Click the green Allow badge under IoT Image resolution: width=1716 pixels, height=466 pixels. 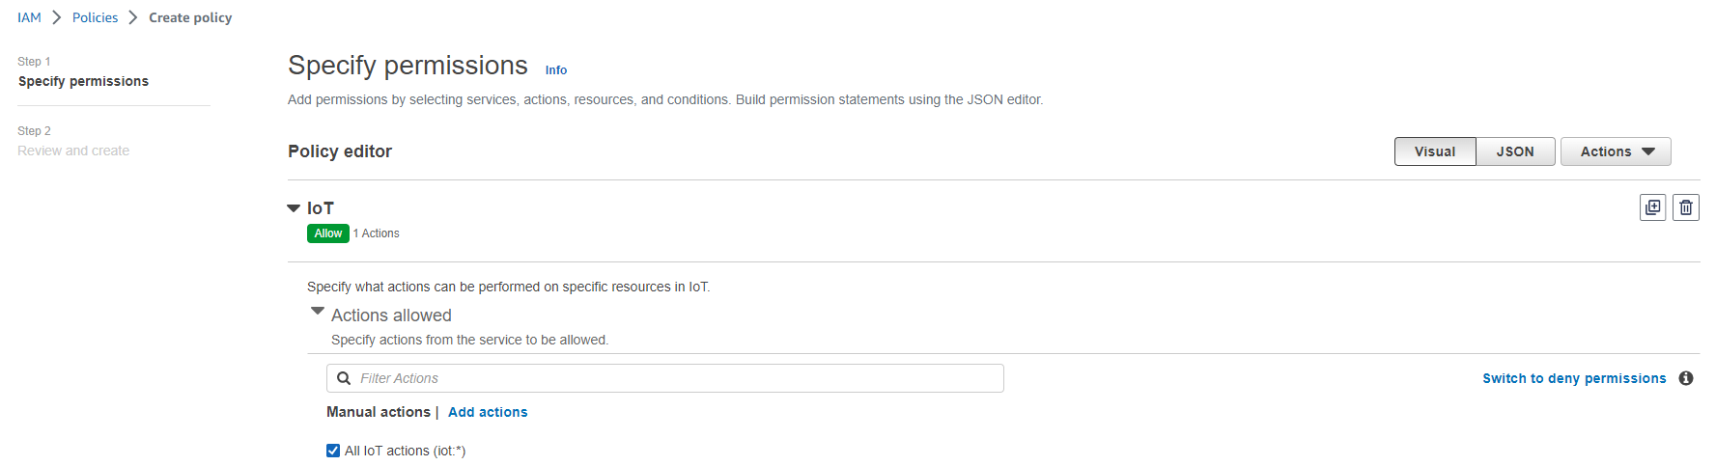pos(328,233)
